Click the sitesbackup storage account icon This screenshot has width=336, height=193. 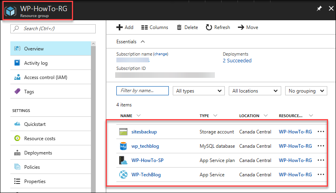123,132
